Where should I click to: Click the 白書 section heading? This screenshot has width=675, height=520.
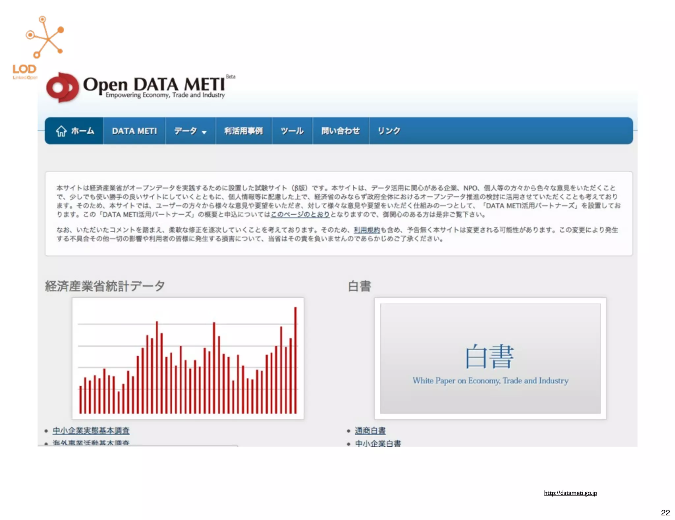click(360, 286)
